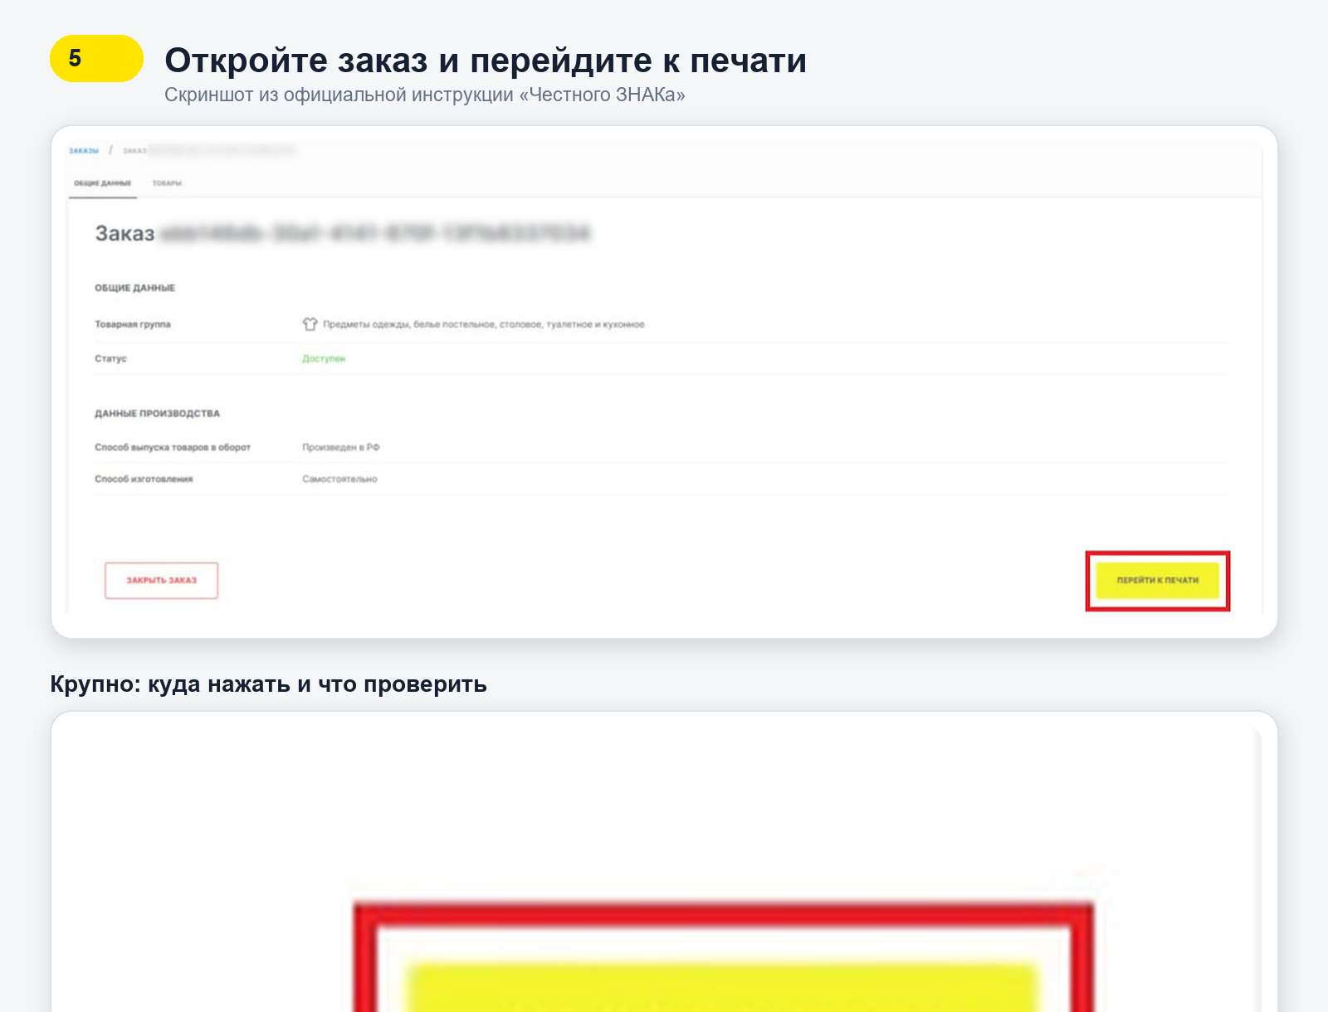This screenshot has width=1328, height=1012.
Task: Click the Предметы одежды product group text
Action: (x=483, y=324)
